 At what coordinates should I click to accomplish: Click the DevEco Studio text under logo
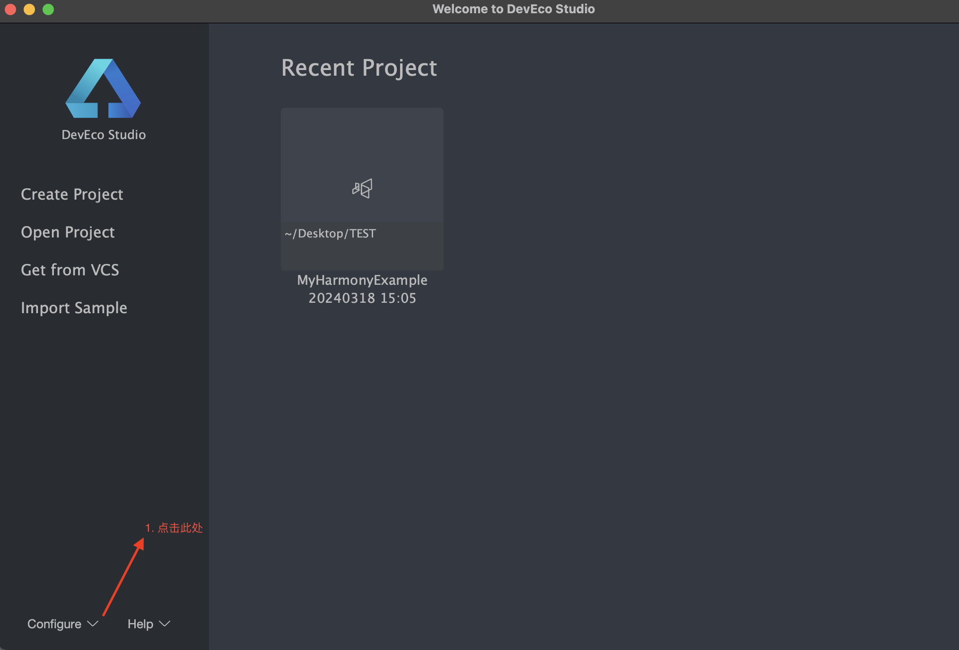[104, 135]
